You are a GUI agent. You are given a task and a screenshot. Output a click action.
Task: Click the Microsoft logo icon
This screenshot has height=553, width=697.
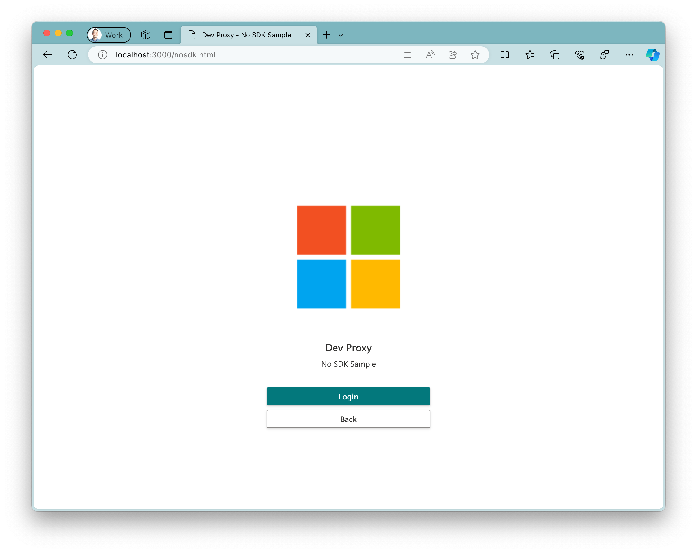(x=348, y=257)
